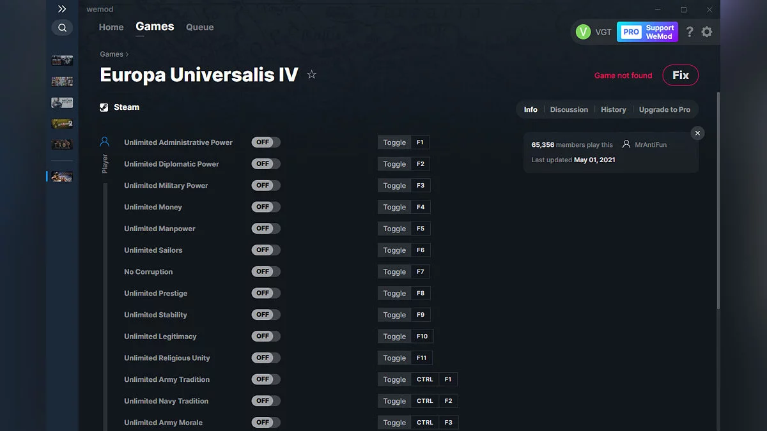Open the search panel
Screen dimensions: 767x431
[62, 27]
